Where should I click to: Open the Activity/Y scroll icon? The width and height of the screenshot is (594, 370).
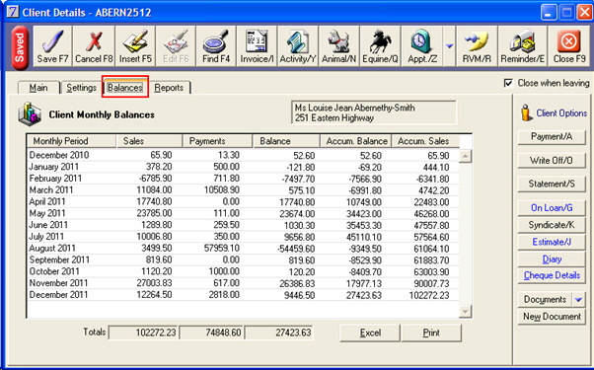298,46
